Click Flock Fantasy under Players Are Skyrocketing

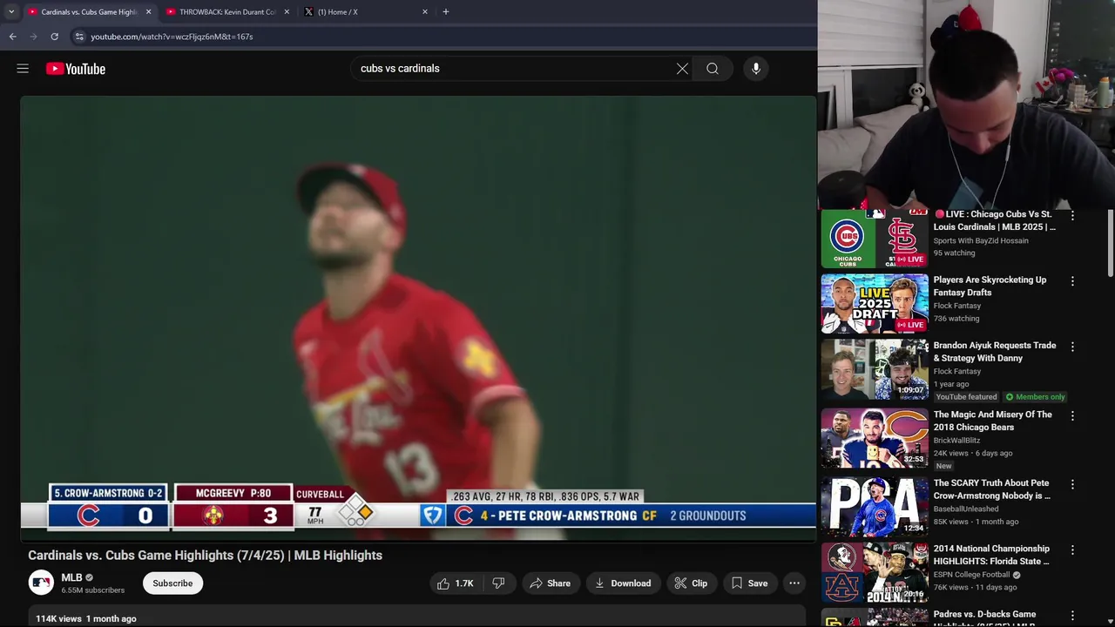(x=957, y=307)
